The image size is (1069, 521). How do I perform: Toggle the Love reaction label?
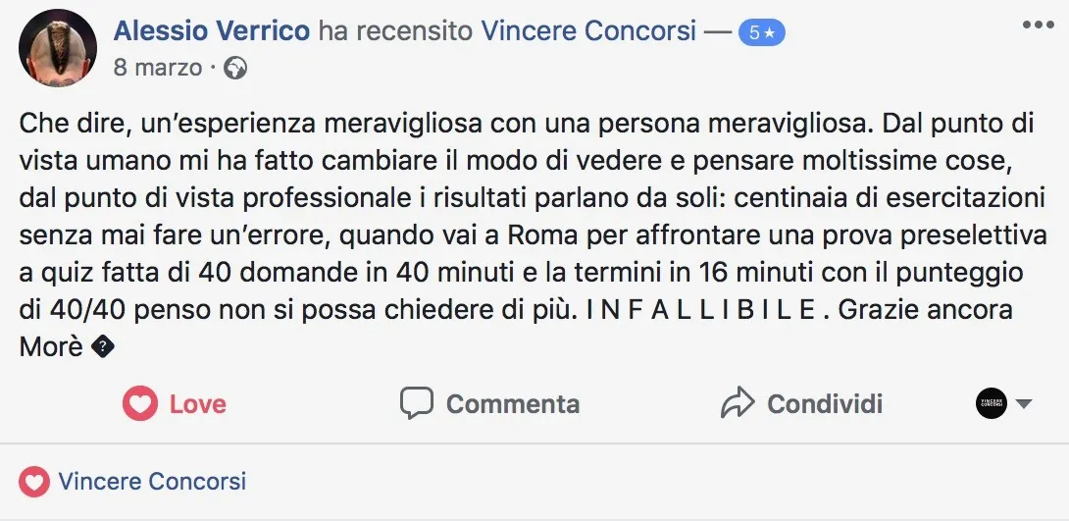coord(197,404)
